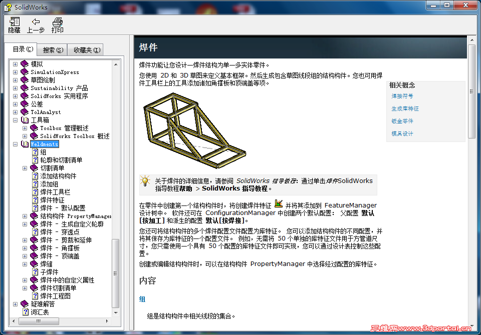
Task: Click the book icon beside Toolbox 管理概述
Action: [x=34, y=128]
